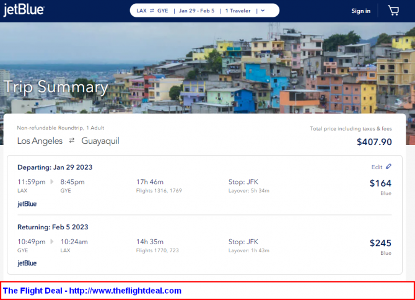Click the $164 departing fare

380,183
